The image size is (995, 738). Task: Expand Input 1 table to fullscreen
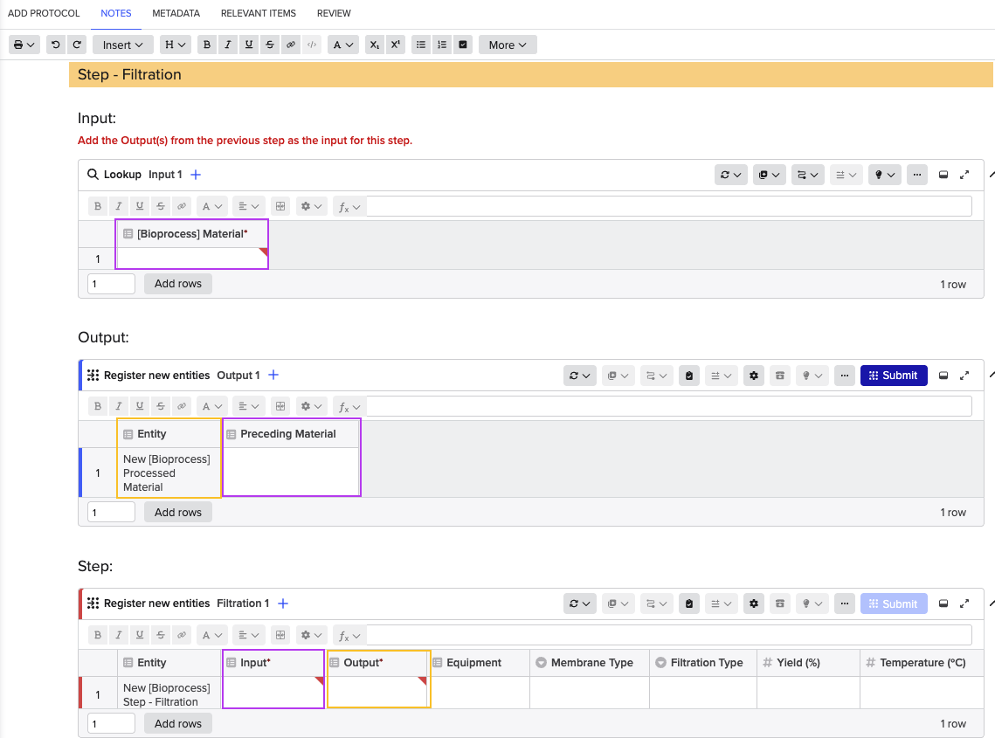964,175
